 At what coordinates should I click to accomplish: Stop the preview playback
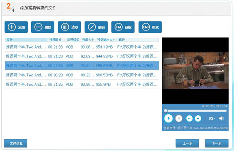pyautogui.click(x=179, y=119)
